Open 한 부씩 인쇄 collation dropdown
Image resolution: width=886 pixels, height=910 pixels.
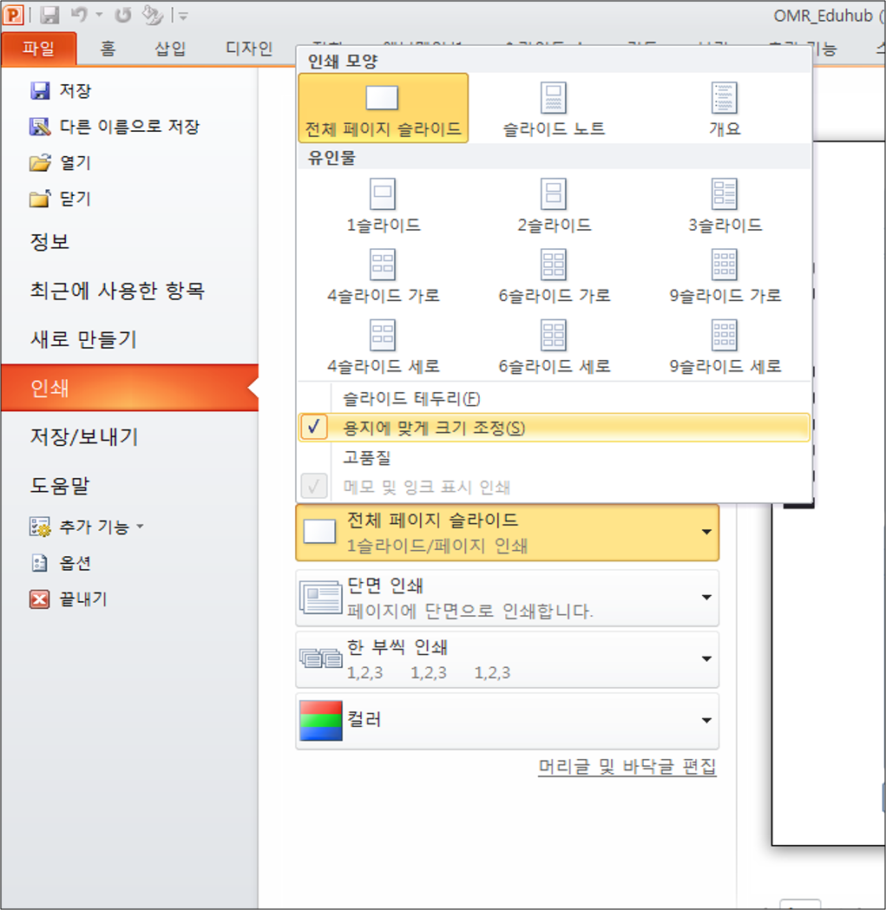click(508, 659)
